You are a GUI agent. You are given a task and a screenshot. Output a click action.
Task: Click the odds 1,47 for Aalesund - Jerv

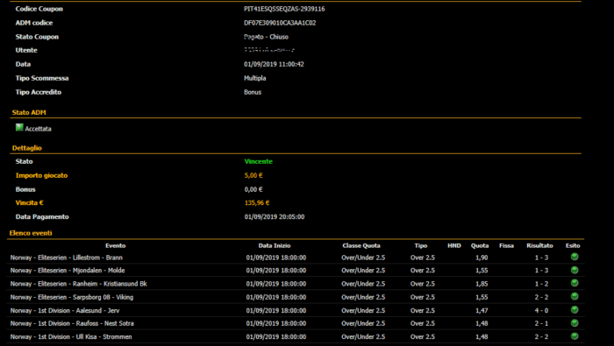click(x=482, y=310)
